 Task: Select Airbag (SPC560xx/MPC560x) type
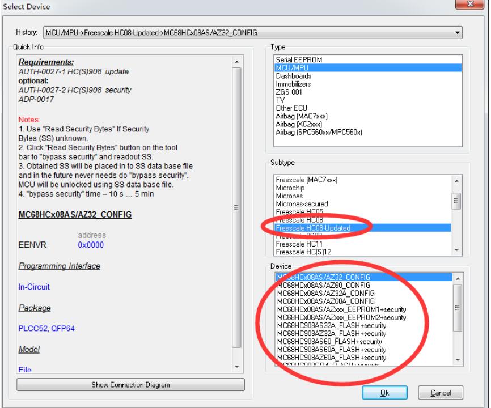pos(319,132)
